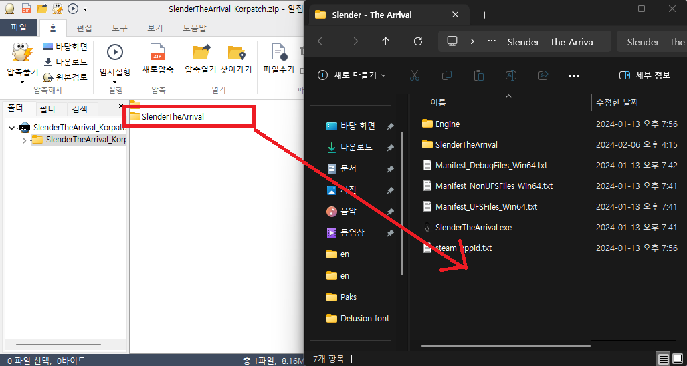Expand the address bar chevron after PC icon
Viewport: 687px width, 366px height.
pyautogui.click(x=472, y=41)
